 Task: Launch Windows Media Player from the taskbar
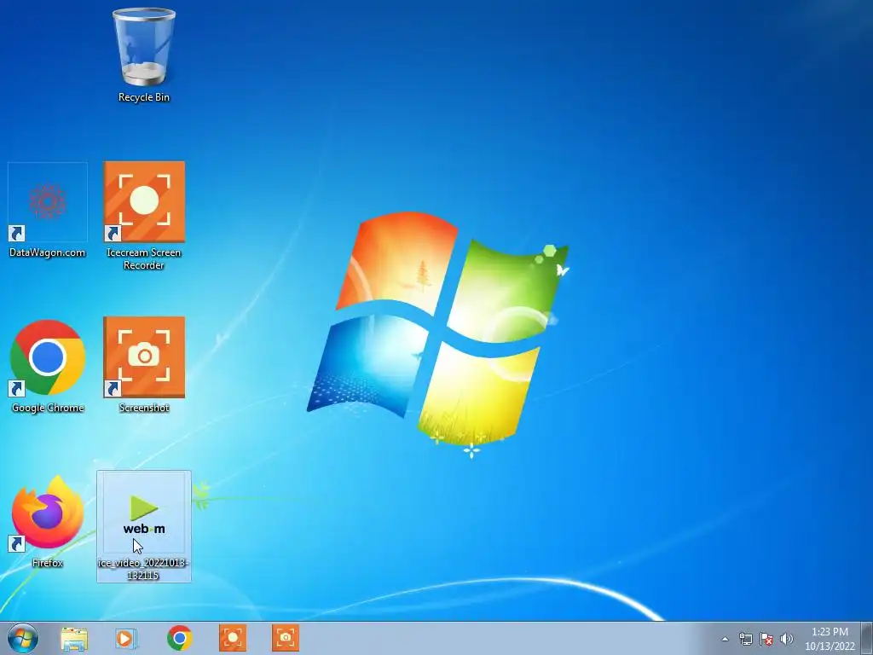[126, 638]
